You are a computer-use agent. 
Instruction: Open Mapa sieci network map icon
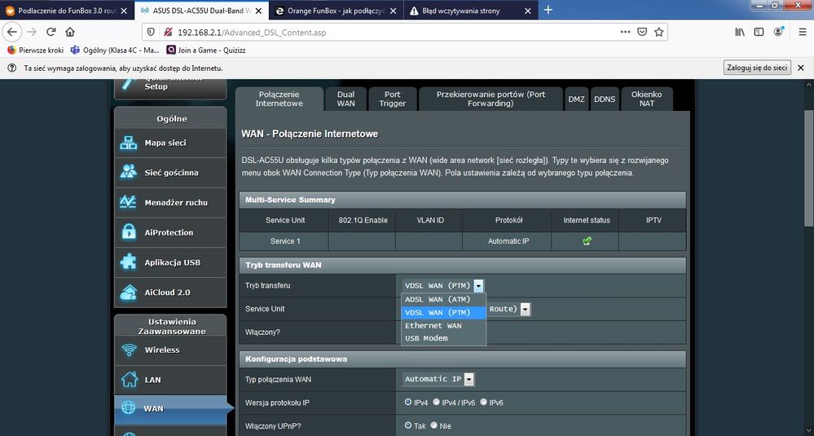coord(128,143)
